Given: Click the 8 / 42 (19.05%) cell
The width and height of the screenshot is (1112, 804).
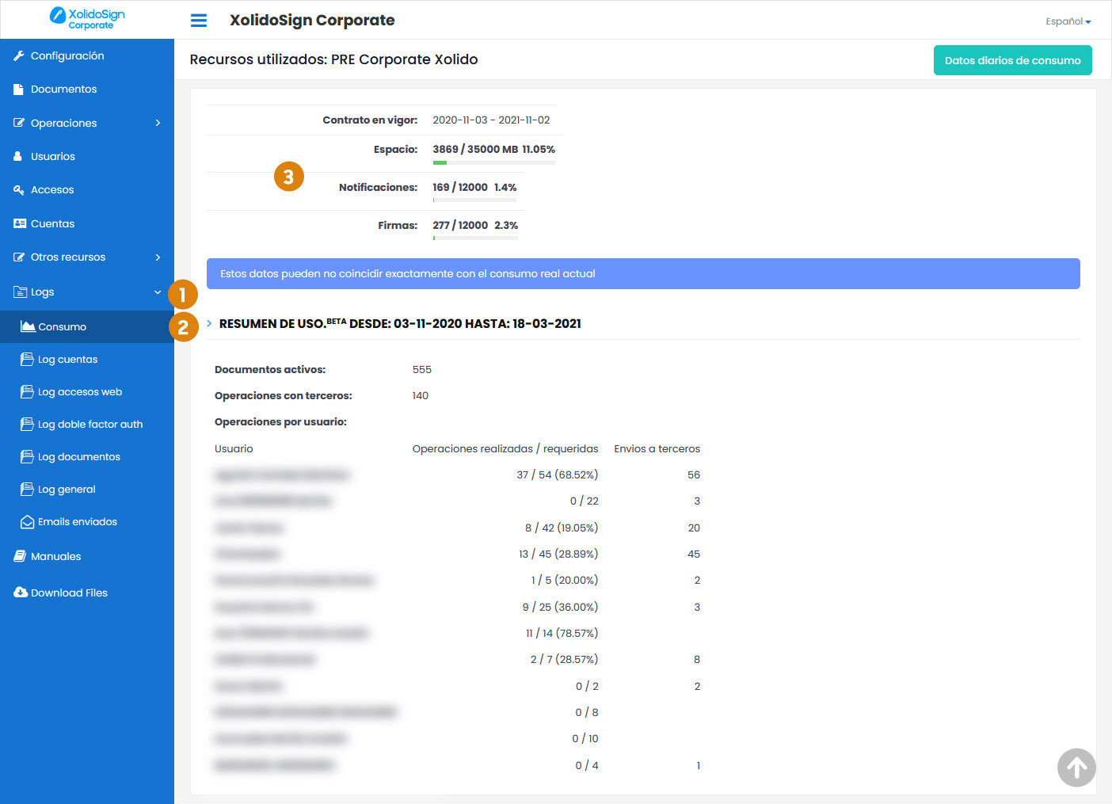Looking at the screenshot, I should (x=561, y=528).
